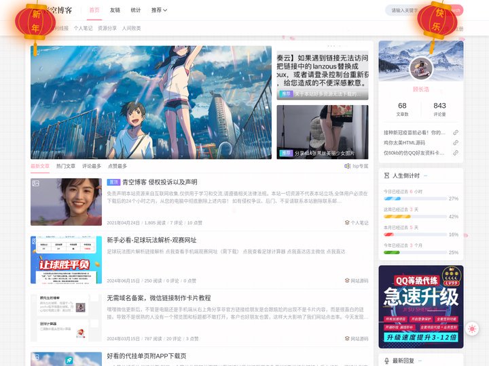Click the smiling woman article thumbnail
Screen dimensions: 489x366
pyautogui.click(x=66, y=202)
